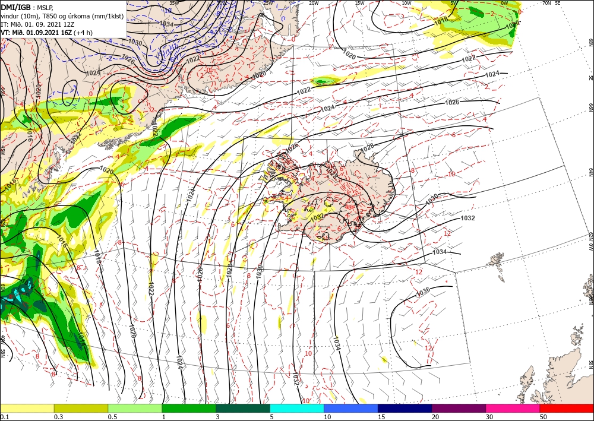Click the "35W" longitude label
The width and height of the screenshot is (594, 421).
click(x=174, y=2)
